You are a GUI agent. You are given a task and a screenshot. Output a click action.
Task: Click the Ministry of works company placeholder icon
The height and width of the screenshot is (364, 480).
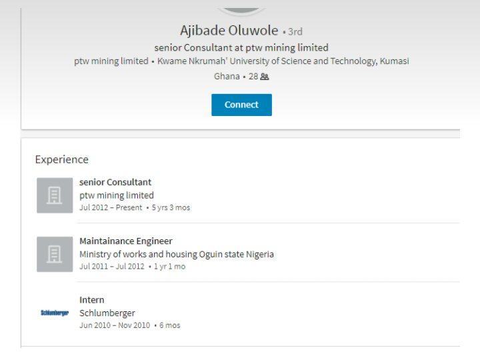pos(55,254)
